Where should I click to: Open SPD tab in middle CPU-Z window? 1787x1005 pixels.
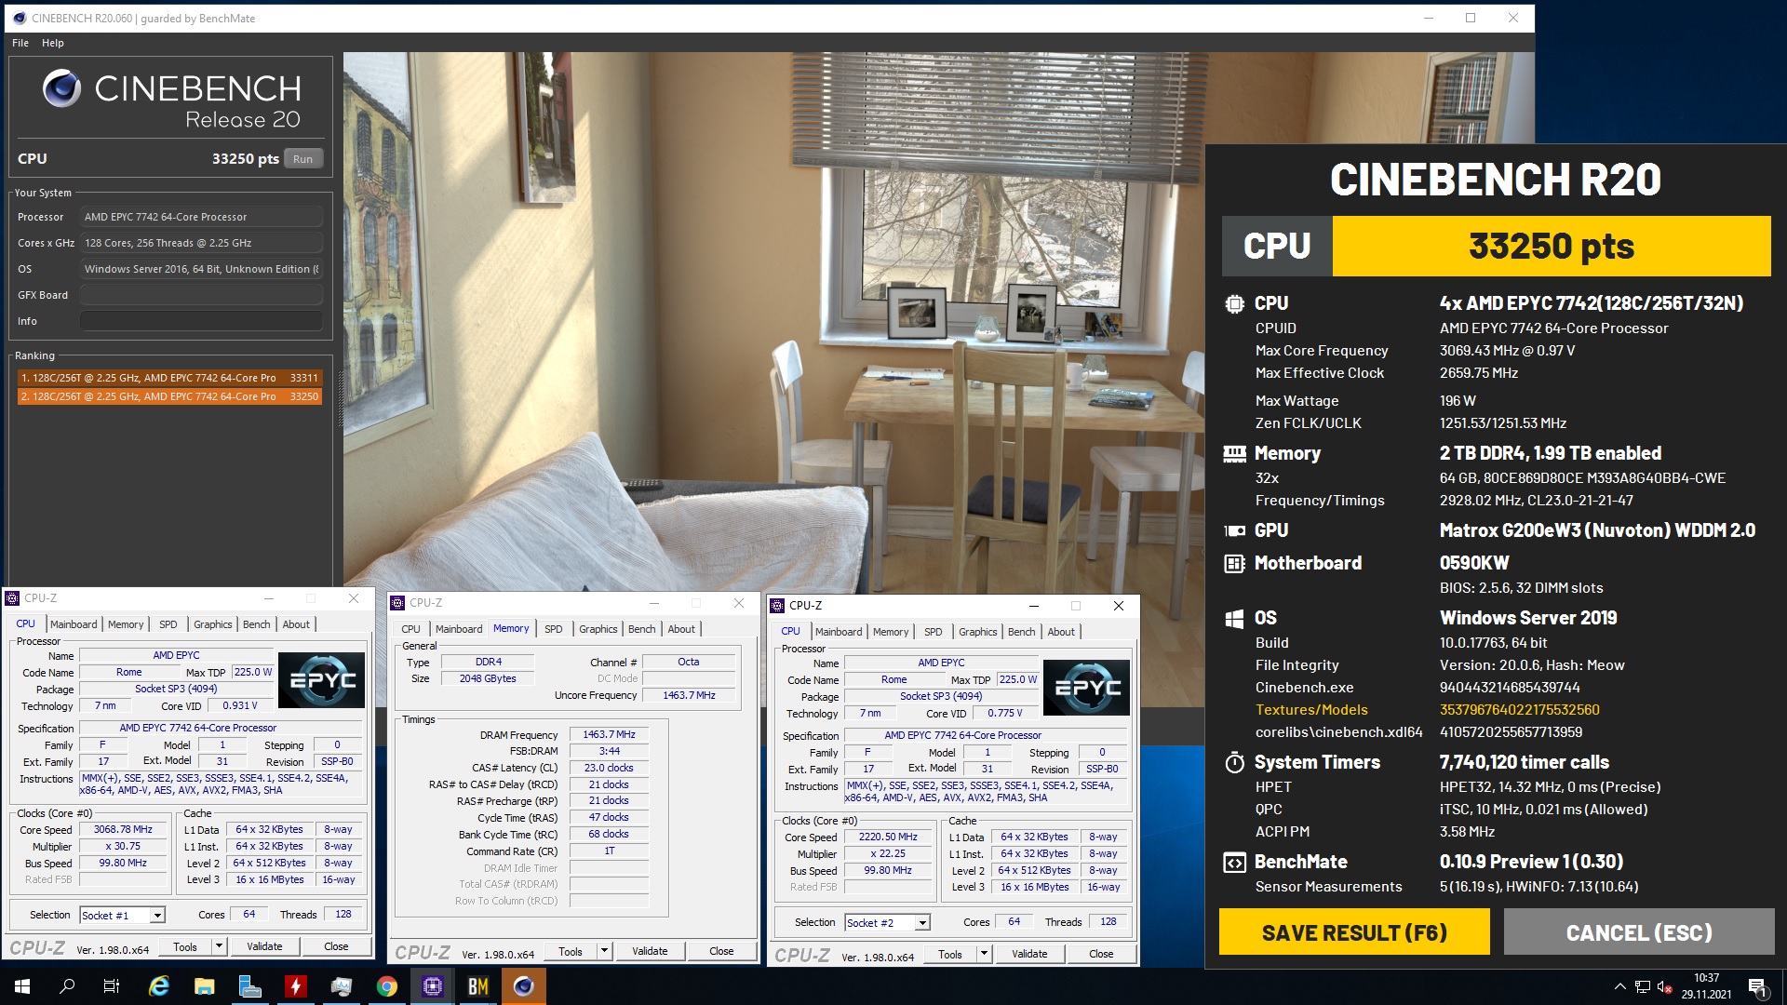click(x=554, y=629)
